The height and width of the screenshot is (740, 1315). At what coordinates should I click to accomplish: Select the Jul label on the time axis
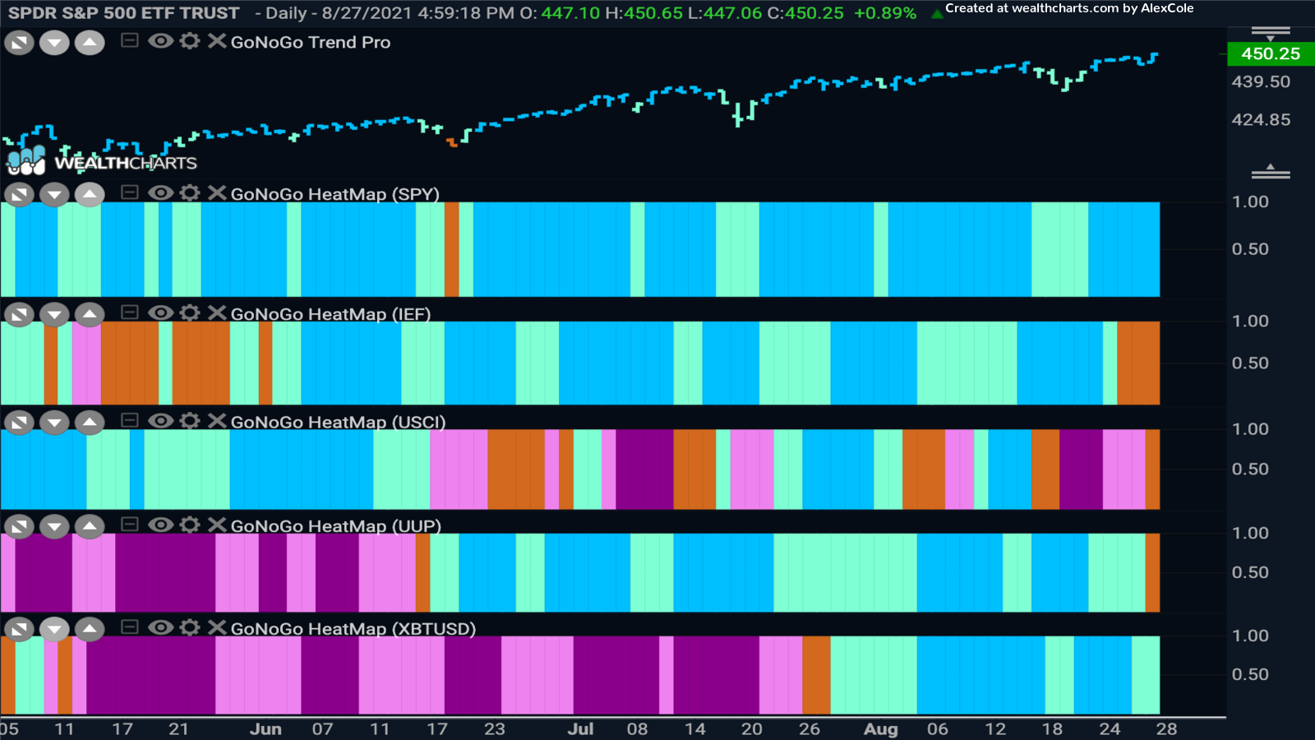click(x=581, y=728)
